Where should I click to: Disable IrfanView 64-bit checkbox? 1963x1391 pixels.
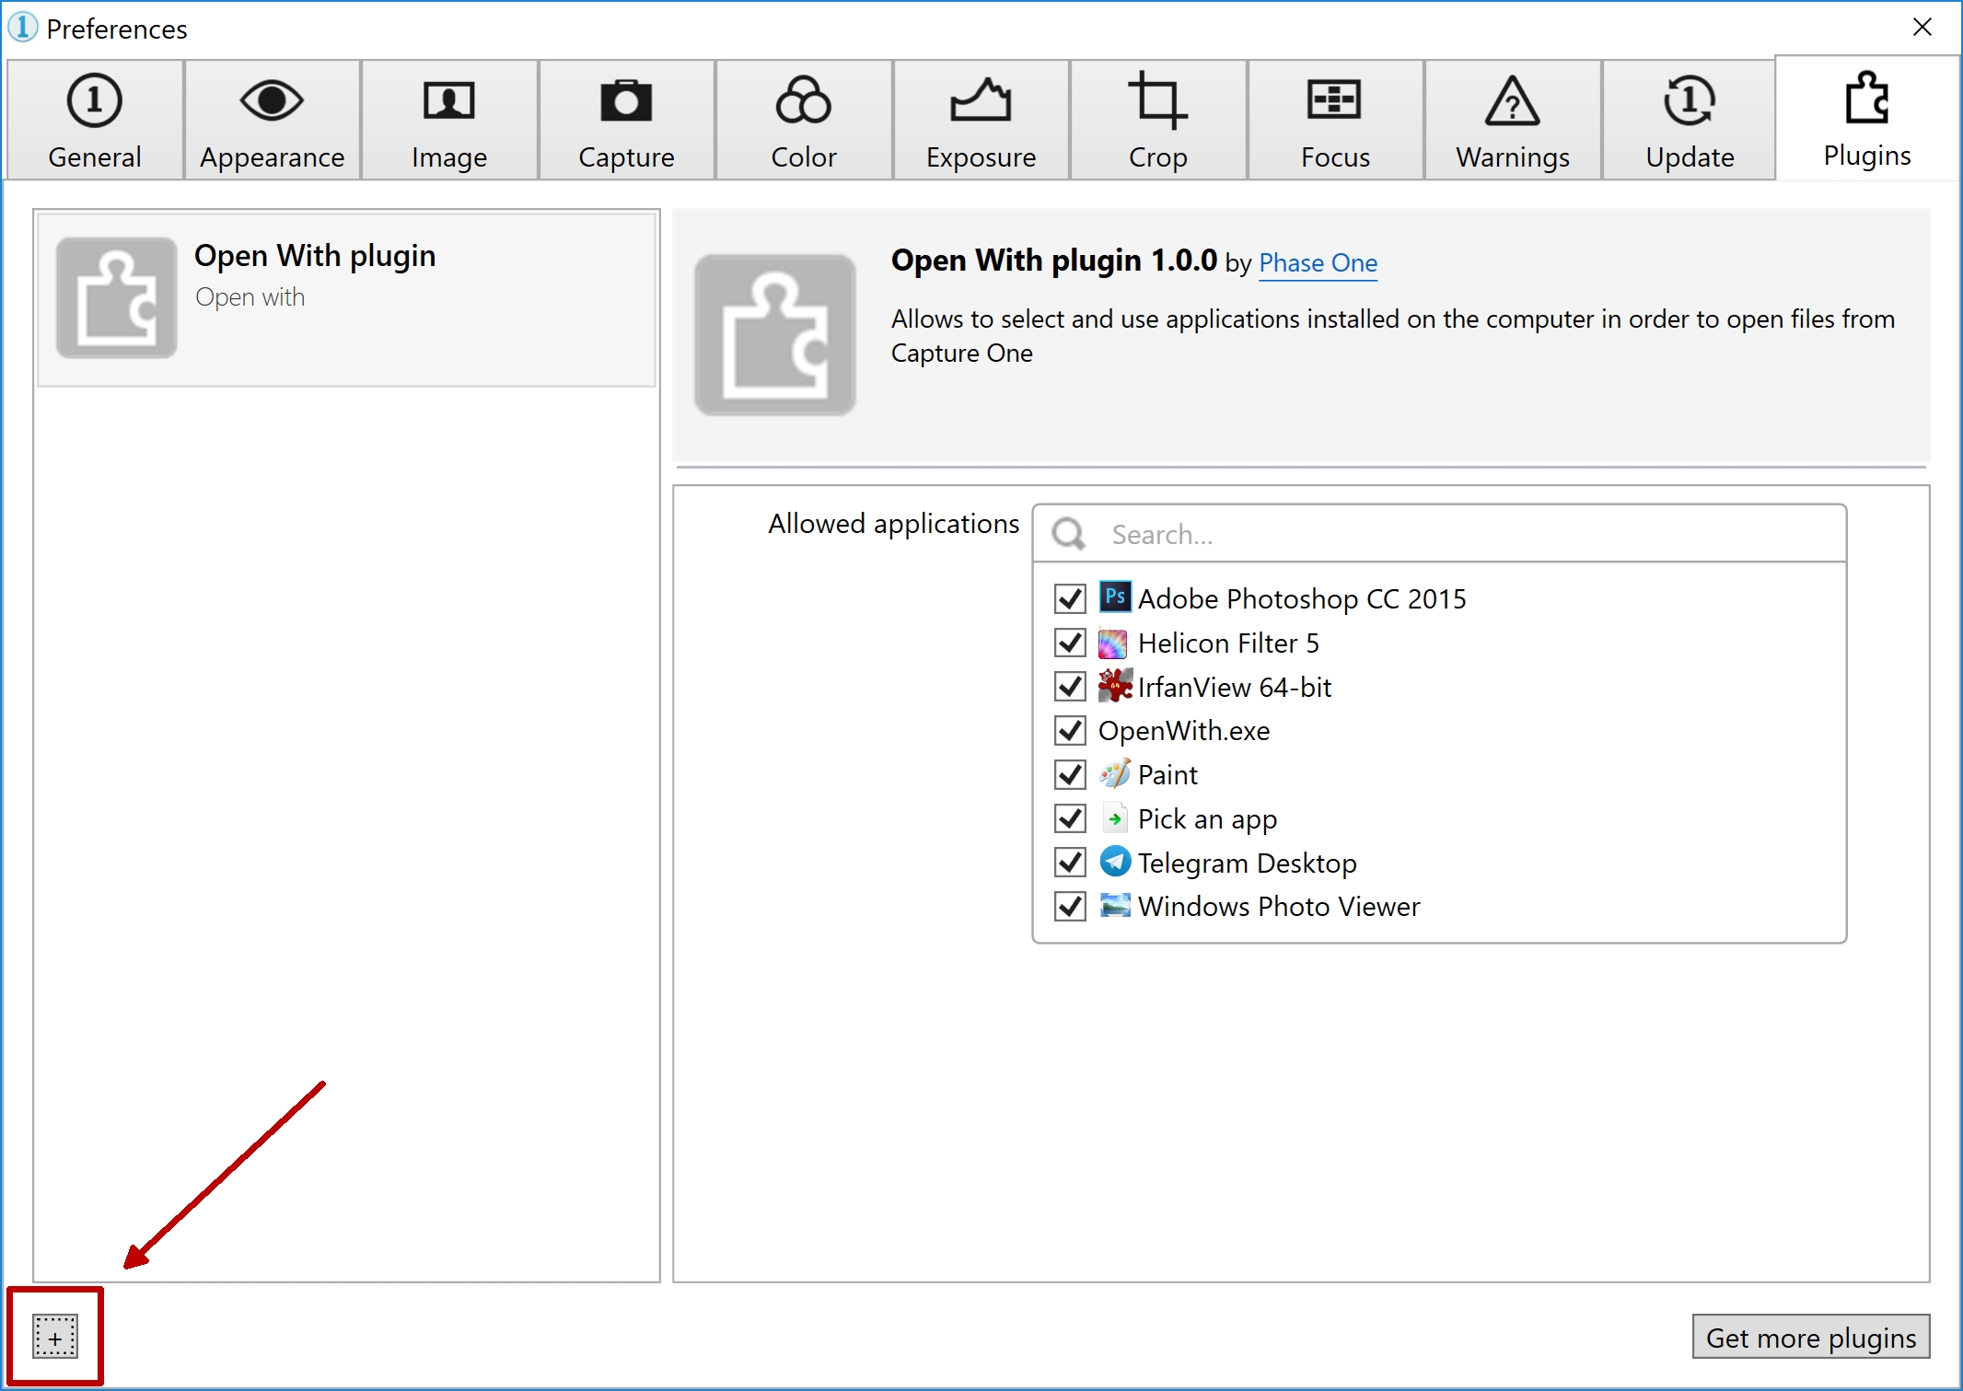pyautogui.click(x=1070, y=687)
